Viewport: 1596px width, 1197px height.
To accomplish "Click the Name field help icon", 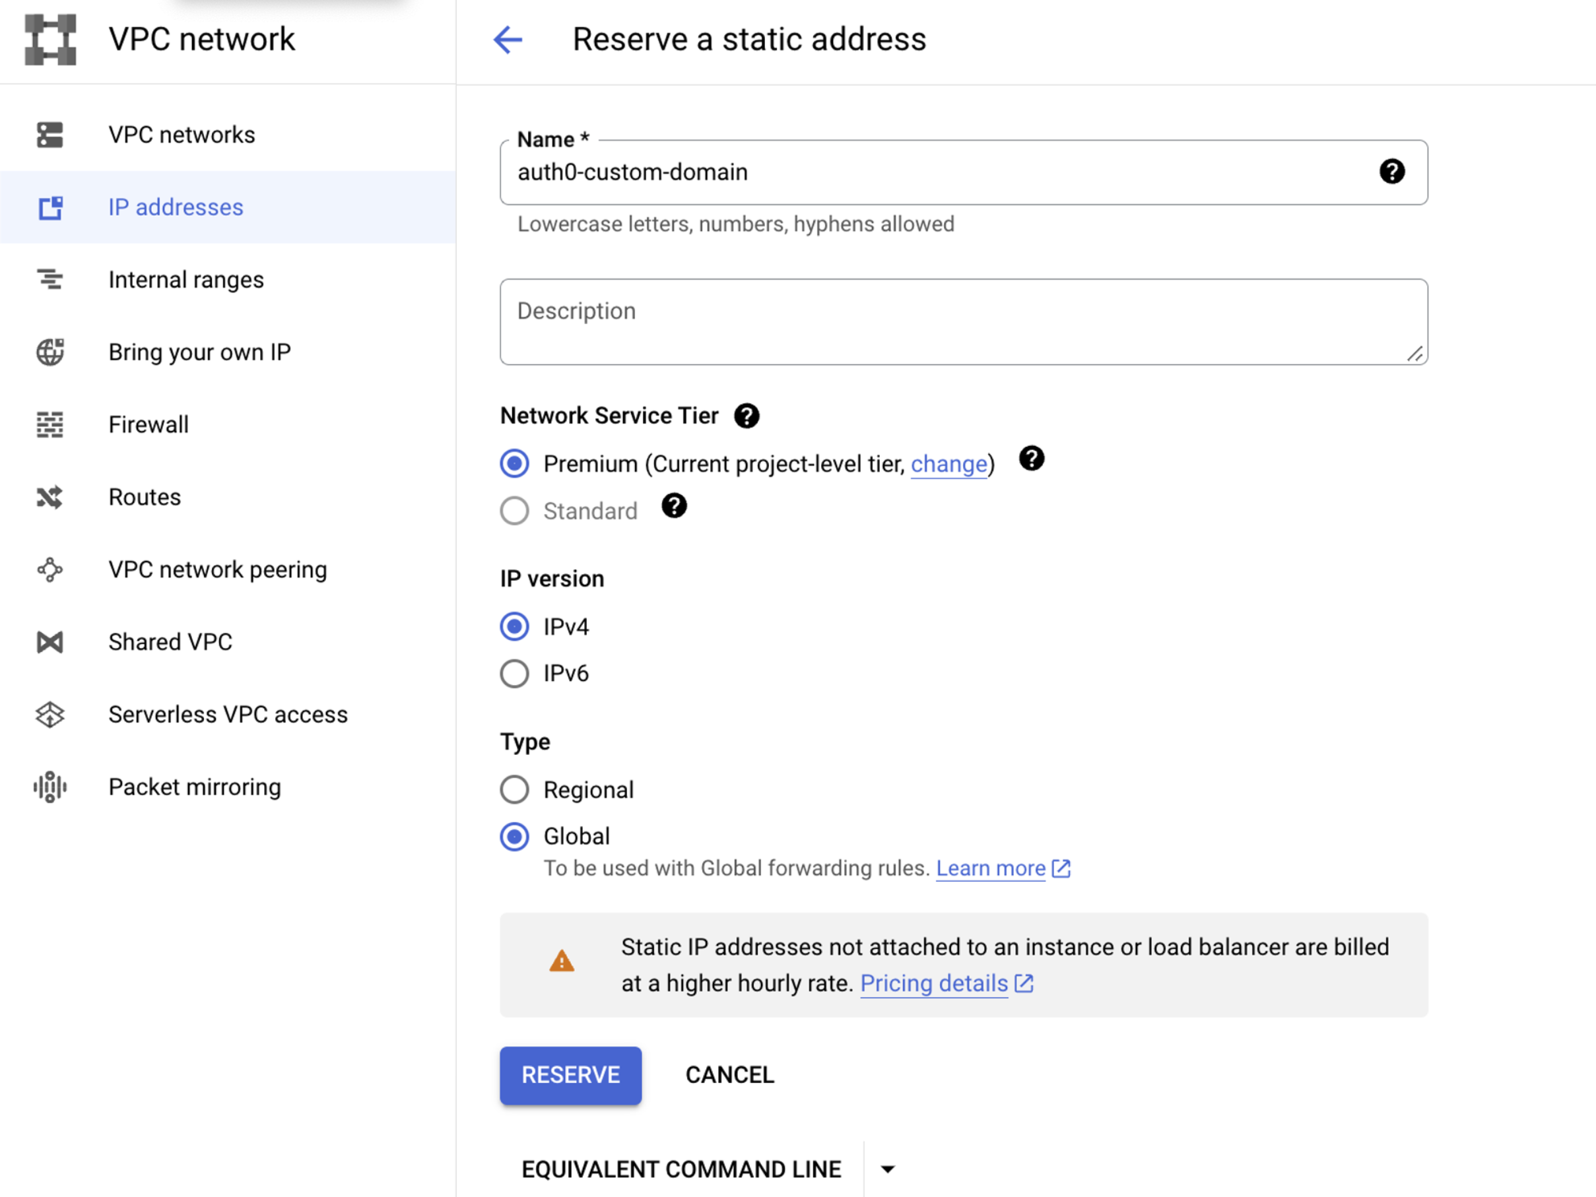I will [1391, 172].
